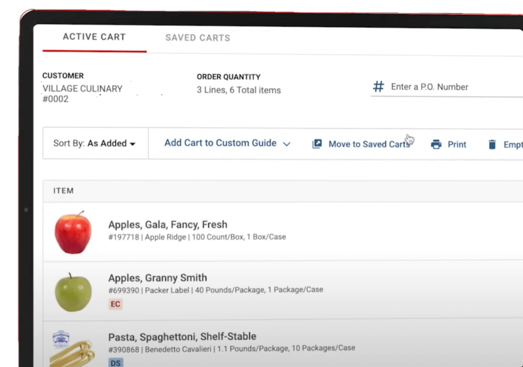Screen dimensions: 523x367
Task: Click the Granny Smith apple image
Action: click(73, 292)
